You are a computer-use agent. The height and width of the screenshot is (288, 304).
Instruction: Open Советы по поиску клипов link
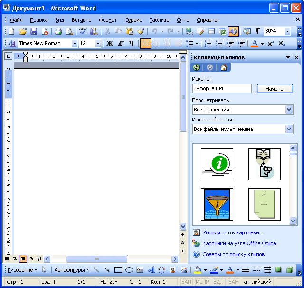point(233,254)
